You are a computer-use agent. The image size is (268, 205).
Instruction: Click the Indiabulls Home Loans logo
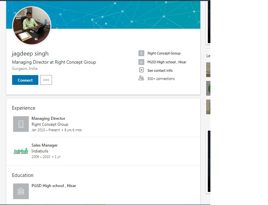(21, 151)
